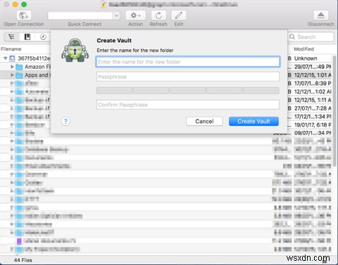Select the Edit pencil icon
This screenshot has width=338, height=265.
(x=179, y=15)
